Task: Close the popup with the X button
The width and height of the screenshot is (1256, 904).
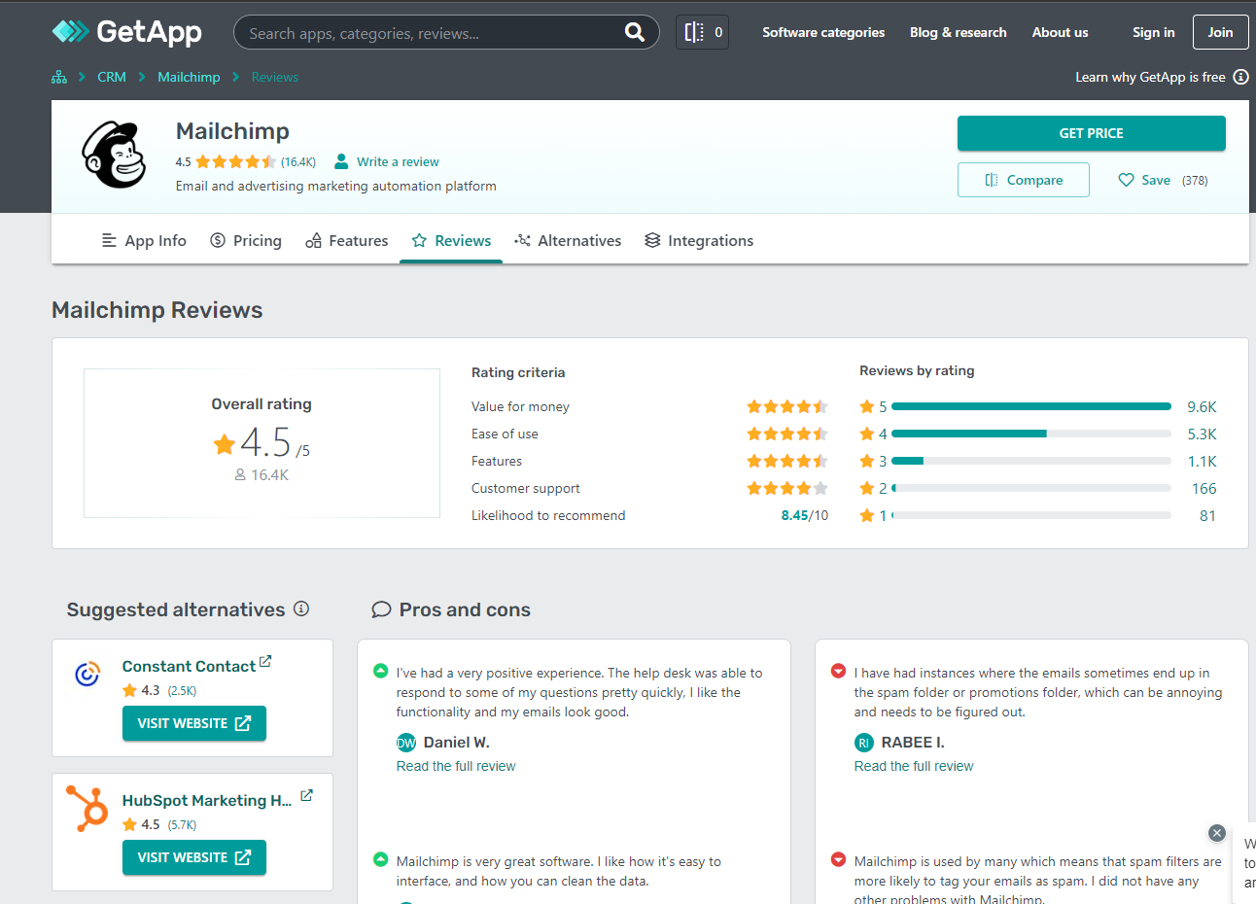Action: (1216, 833)
